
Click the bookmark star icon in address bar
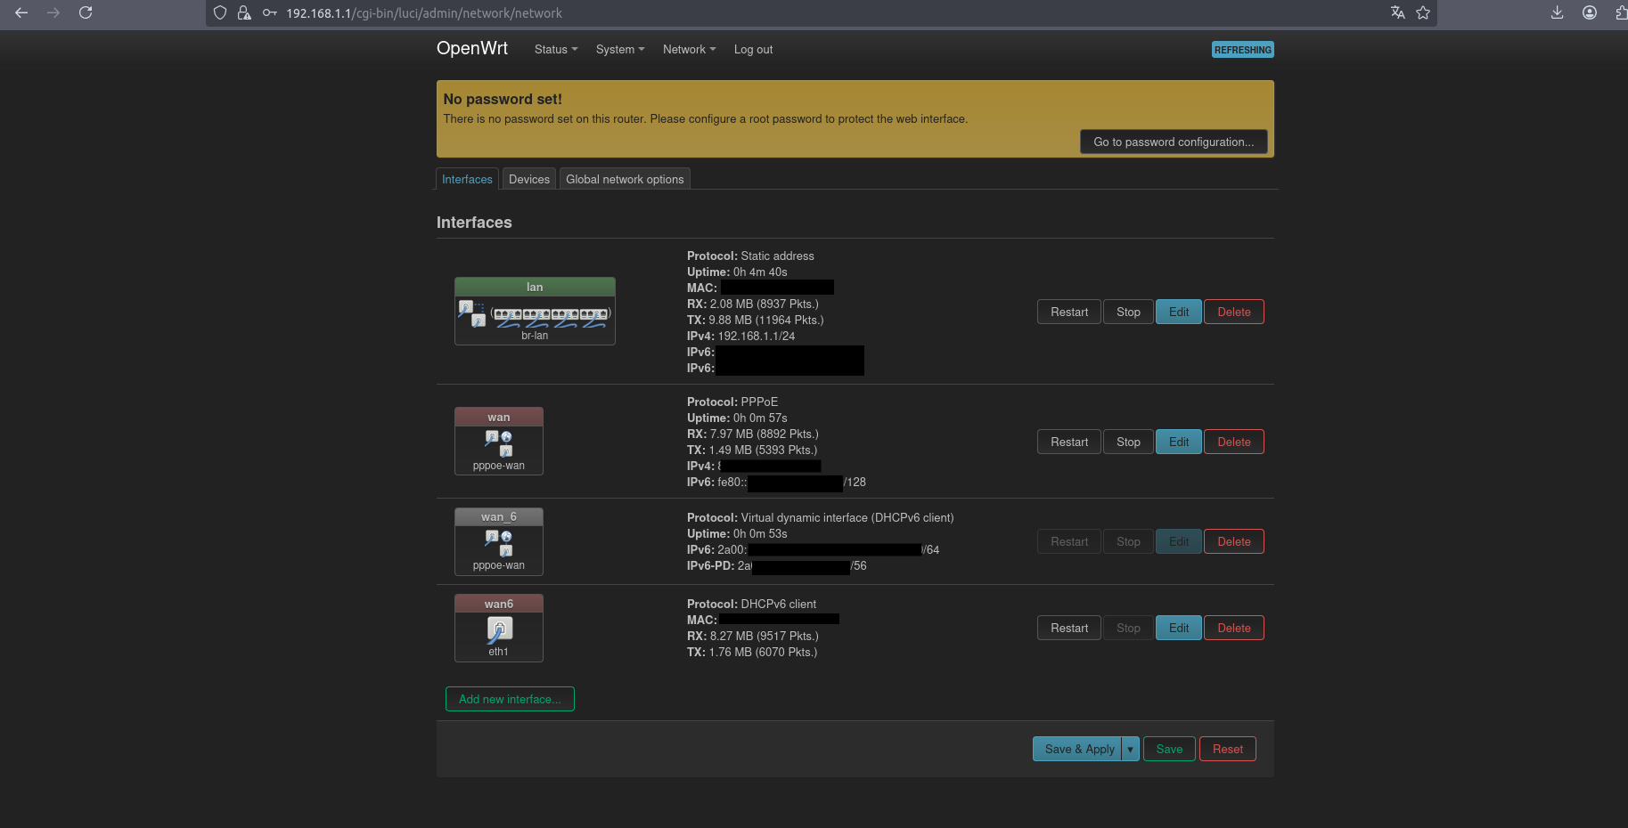[1423, 12]
